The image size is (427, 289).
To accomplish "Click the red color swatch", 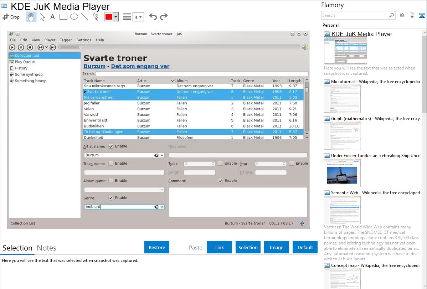I will 109,17.
